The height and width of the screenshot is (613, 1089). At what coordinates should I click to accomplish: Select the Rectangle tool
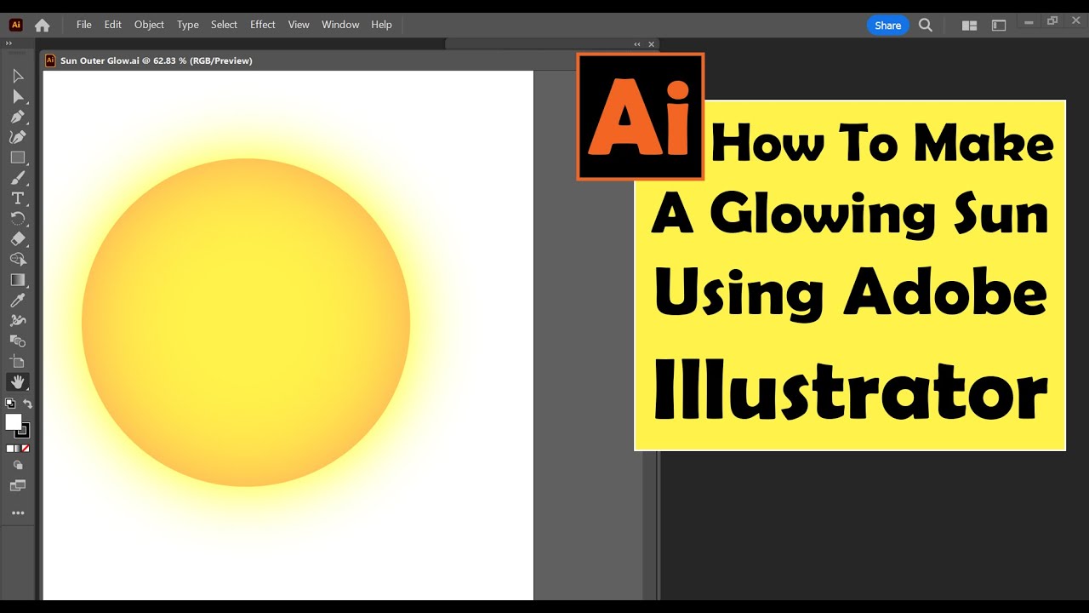[x=18, y=158]
